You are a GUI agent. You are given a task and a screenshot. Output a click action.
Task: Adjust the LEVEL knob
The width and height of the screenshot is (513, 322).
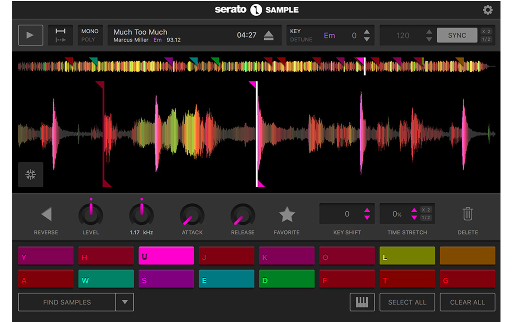91,215
